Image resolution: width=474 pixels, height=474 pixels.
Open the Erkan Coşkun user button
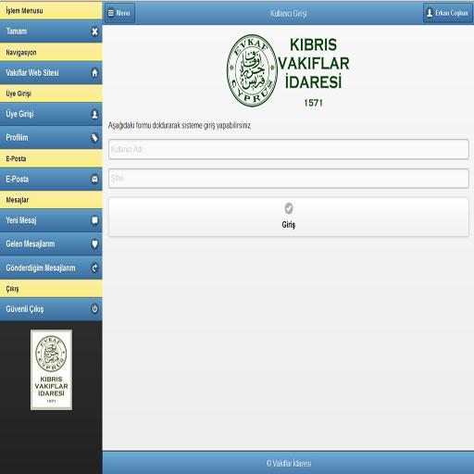click(x=447, y=13)
